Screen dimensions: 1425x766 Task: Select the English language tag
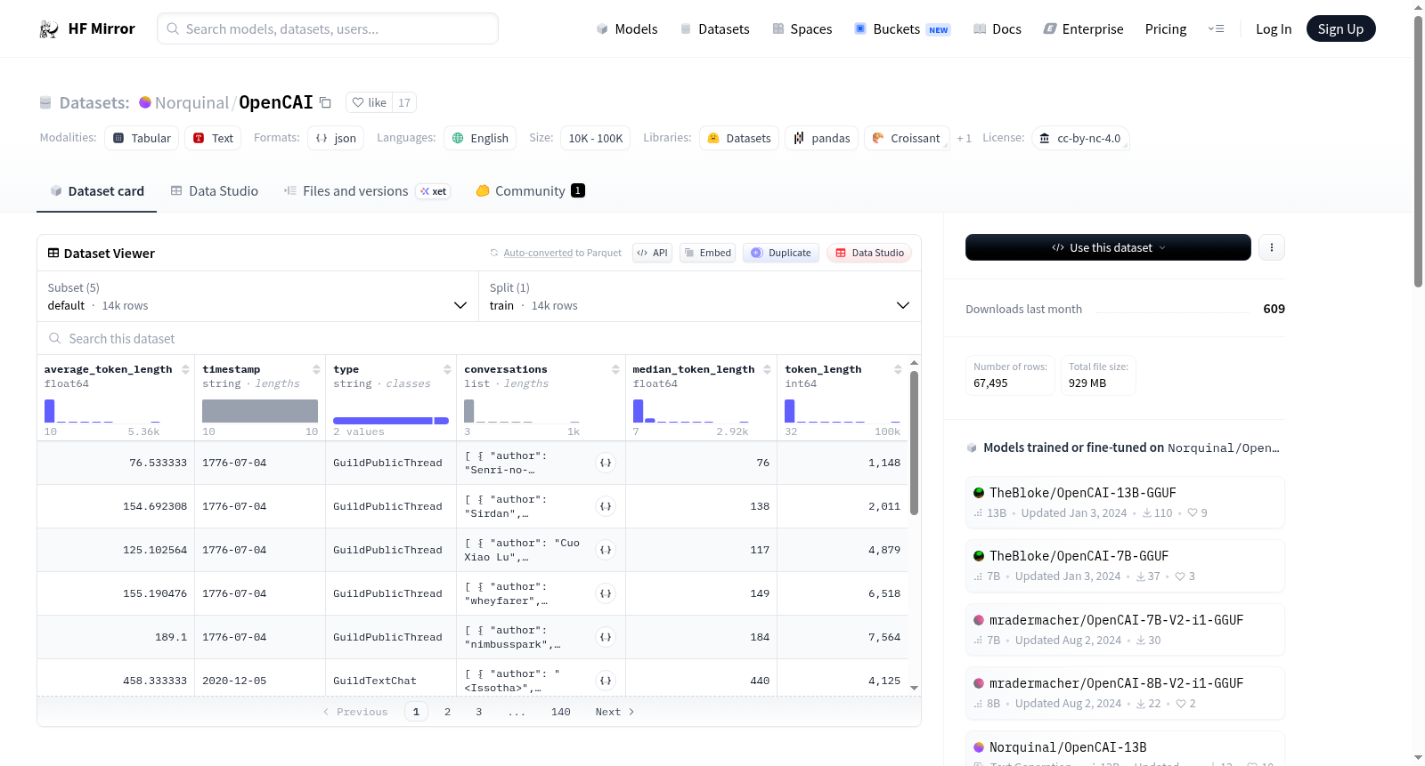(x=480, y=138)
